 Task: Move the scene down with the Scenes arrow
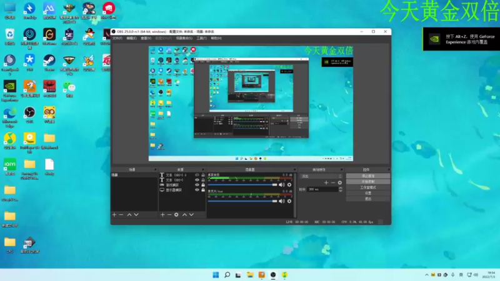click(x=136, y=215)
